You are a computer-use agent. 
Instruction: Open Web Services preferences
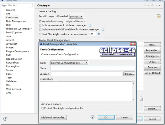tap(13, 89)
